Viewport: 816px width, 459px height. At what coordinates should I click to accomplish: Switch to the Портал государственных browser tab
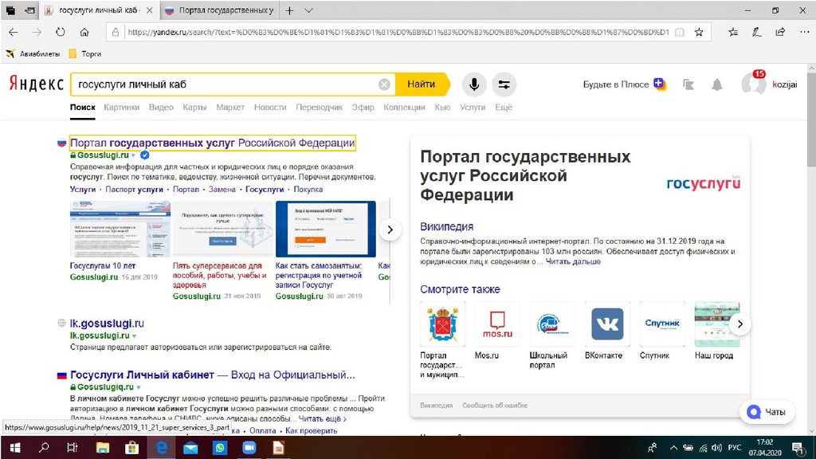click(219, 10)
